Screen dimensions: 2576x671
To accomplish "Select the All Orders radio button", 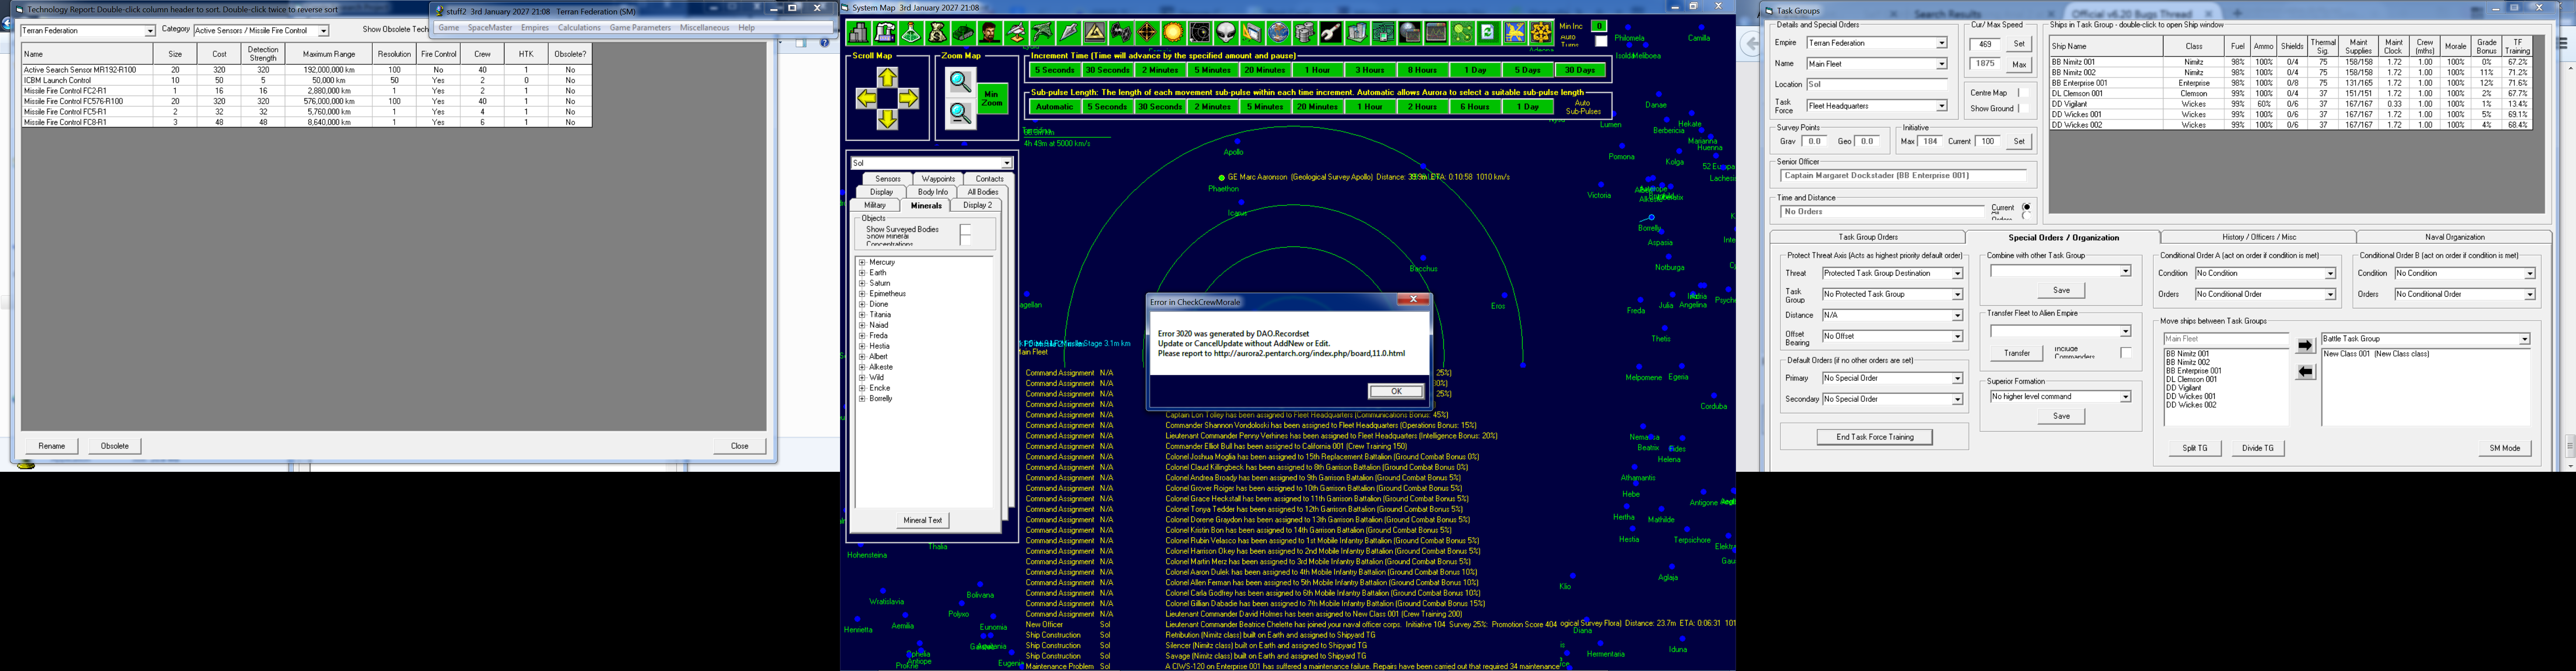I will point(2027,217).
